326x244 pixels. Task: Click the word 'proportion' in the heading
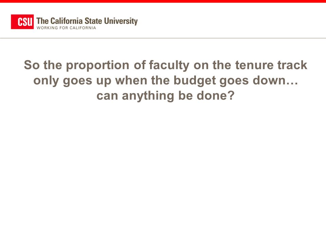click(x=98, y=66)
